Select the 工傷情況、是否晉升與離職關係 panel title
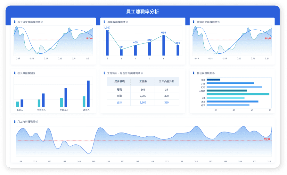 click(125, 73)
